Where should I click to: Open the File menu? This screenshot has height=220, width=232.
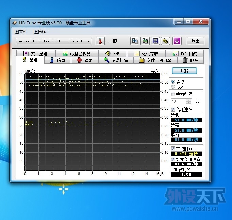21,32
